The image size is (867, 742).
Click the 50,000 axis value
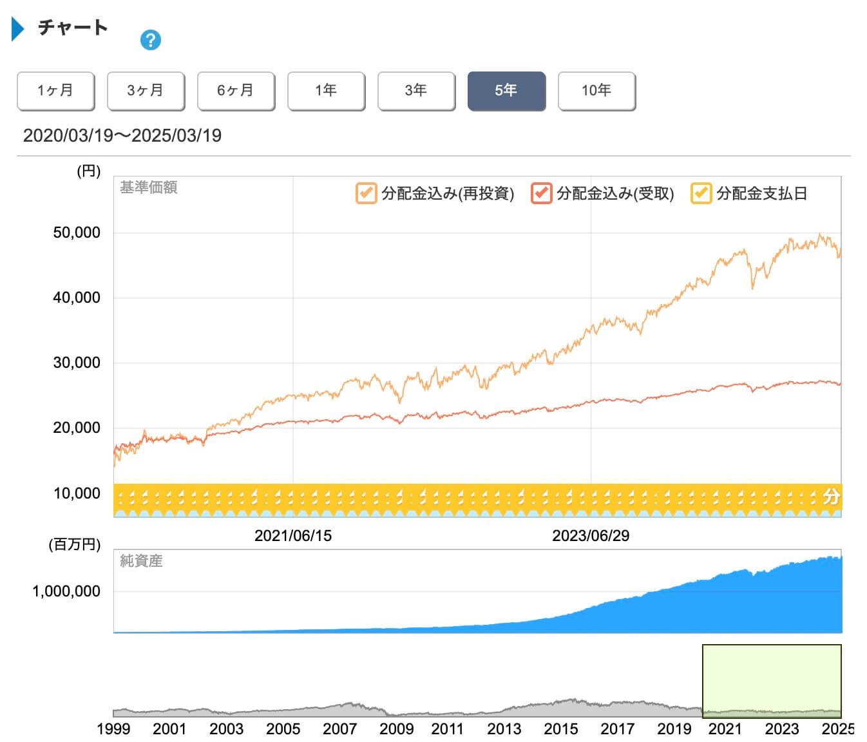click(77, 233)
